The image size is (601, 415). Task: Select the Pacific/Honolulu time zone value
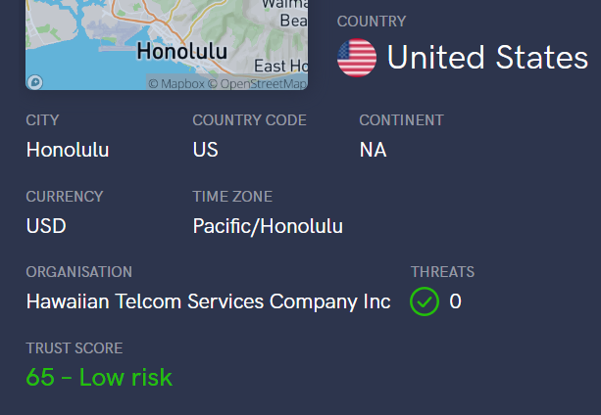(268, 226)
